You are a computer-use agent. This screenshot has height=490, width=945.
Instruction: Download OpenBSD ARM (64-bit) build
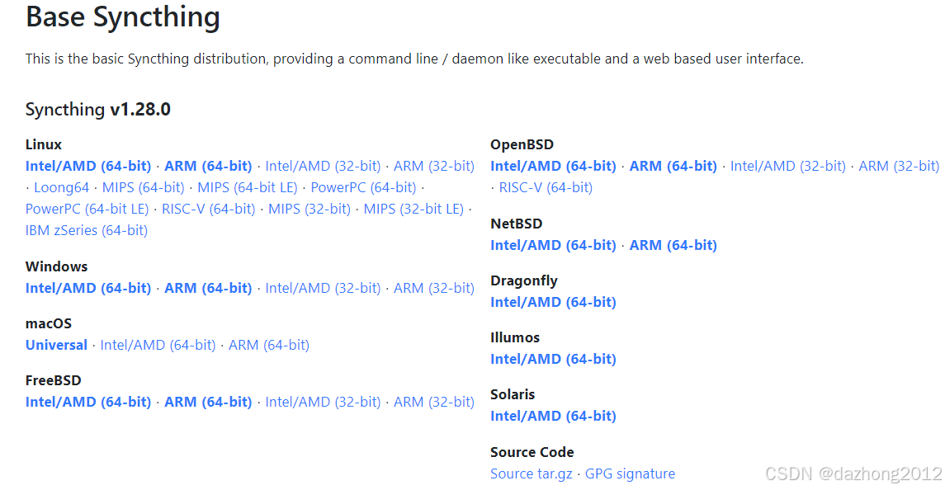673,166
